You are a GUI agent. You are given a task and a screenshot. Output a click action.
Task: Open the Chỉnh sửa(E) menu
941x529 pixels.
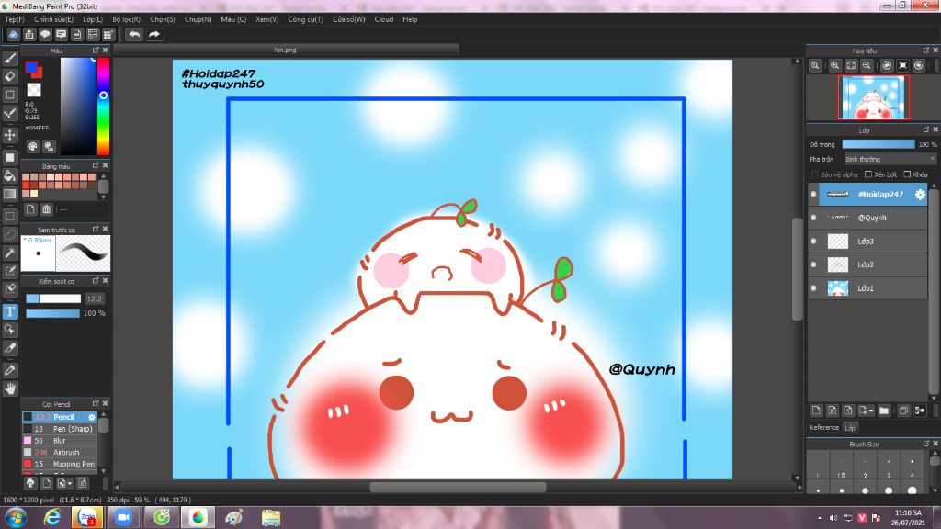(x=53, y=19)
